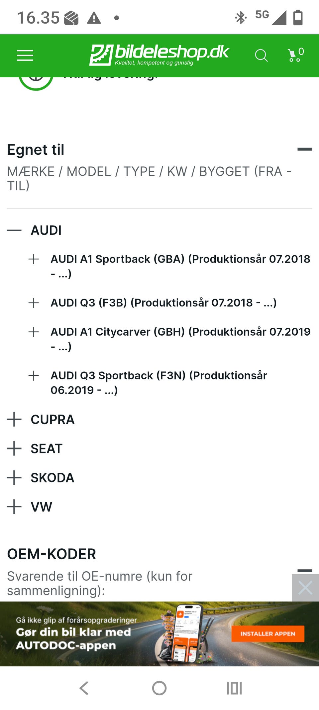The height and width of the screenshot is (710, 319).
Task: Close the AUTODOC app banner
Action: tap(305, 588)
